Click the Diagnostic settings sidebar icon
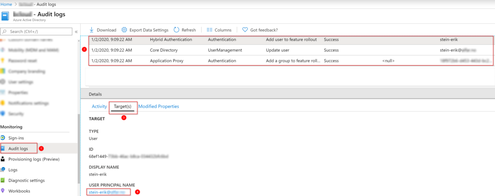The width and height of the screenshot is (495, 196). point(4,180)
